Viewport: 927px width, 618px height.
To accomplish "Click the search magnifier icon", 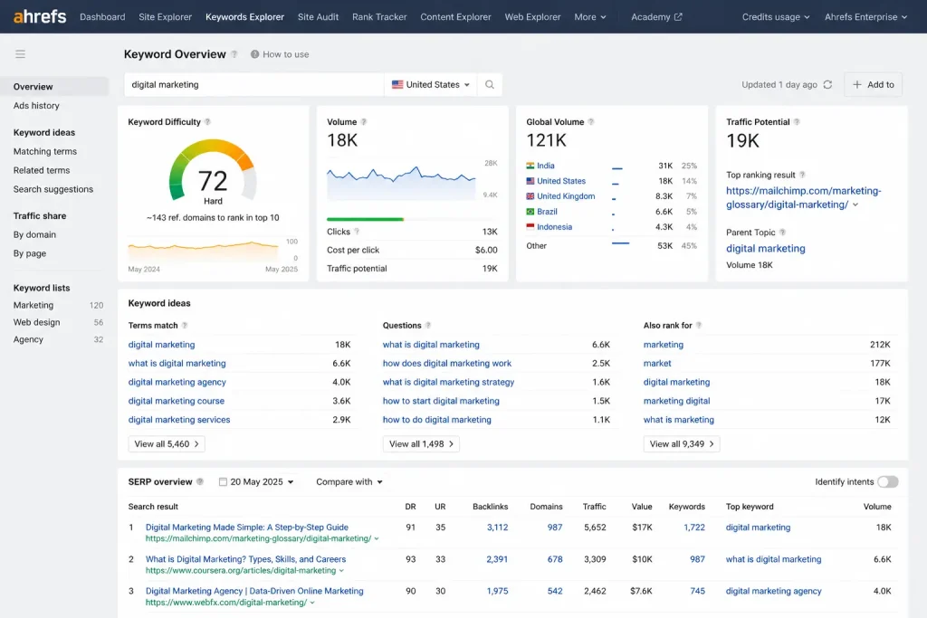I will tap(490, 84).
